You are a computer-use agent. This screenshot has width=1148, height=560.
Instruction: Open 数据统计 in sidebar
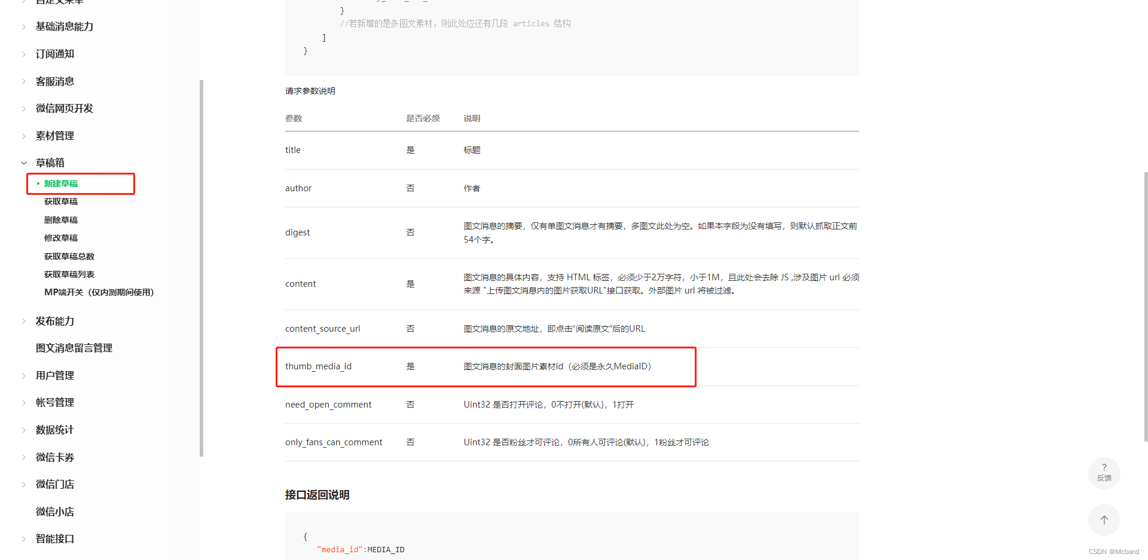55,430
